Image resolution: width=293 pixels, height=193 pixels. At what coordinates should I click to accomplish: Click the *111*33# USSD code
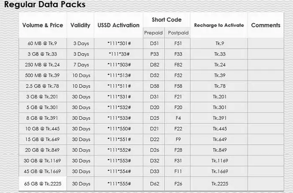pyautogui.click(x=118, y=54)
